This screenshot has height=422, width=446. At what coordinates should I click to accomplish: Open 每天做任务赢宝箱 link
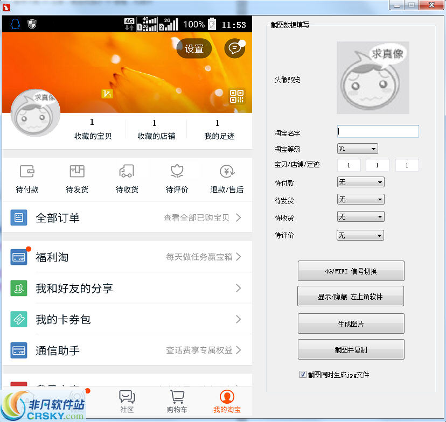click(199, 257)
